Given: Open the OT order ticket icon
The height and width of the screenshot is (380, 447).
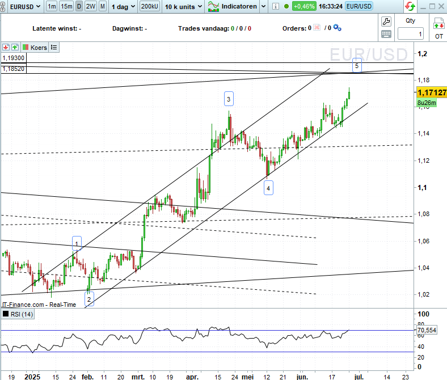Looking at the screenshot, I should pyautogui.click(x=438, y=28).
